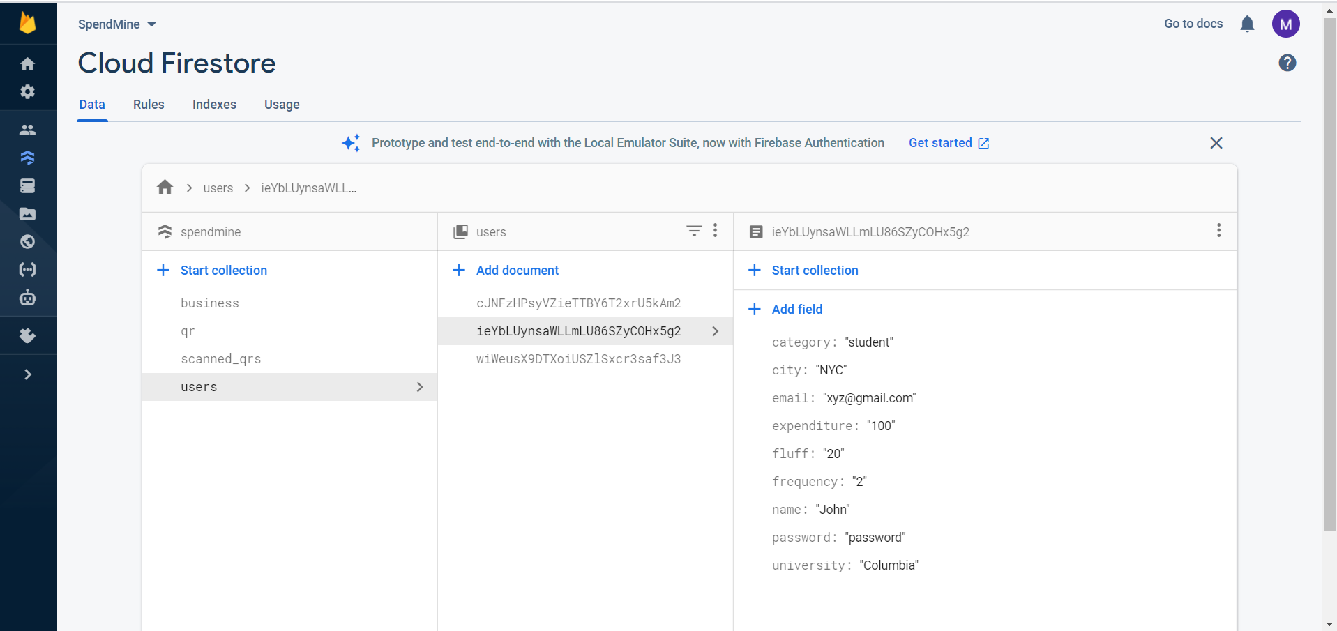Open document three-dot overflow menu
1337x631 pixels.
pyautogui.click(x=1218, y=231)
